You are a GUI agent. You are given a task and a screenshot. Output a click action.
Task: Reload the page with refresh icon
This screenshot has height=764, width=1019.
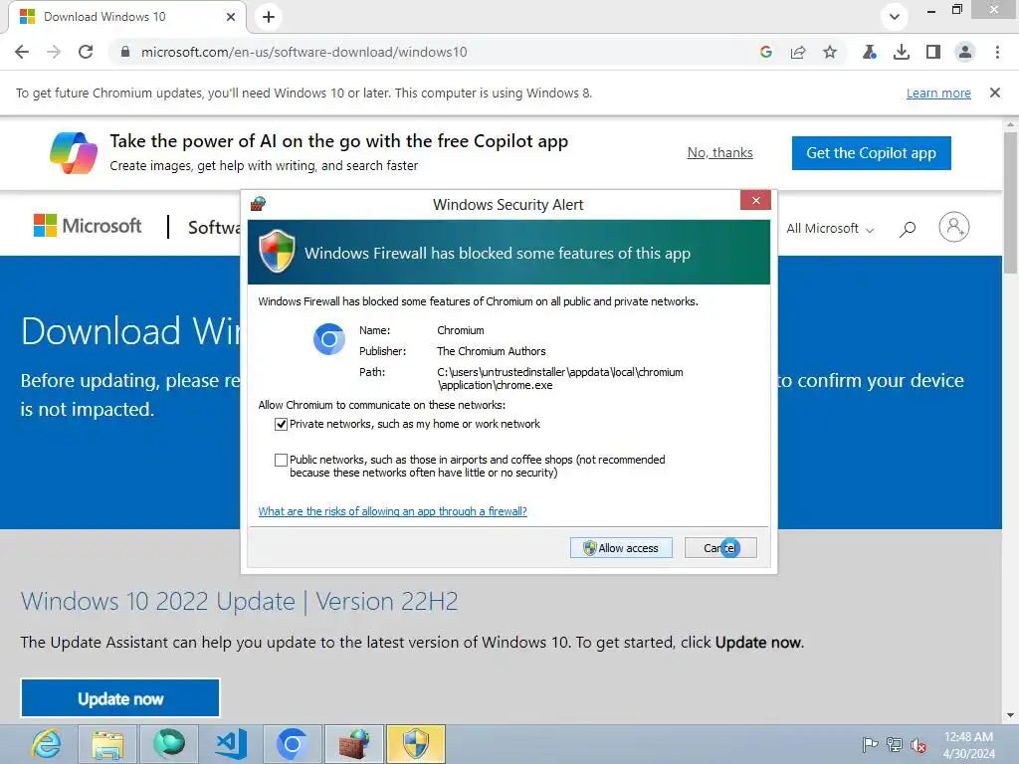pos(86,52)
